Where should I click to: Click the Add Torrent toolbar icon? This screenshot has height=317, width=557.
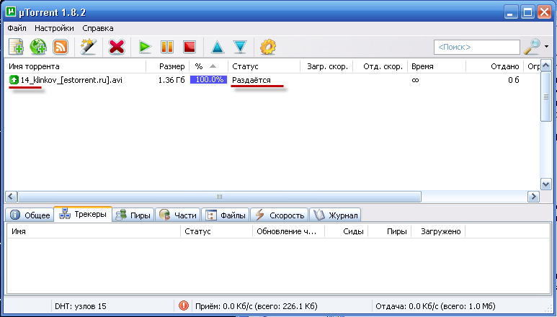point(16,47)
